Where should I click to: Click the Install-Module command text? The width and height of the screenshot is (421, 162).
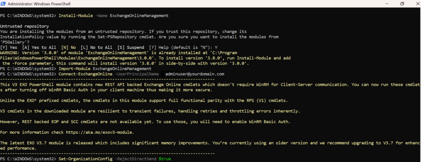click(76, 16)
